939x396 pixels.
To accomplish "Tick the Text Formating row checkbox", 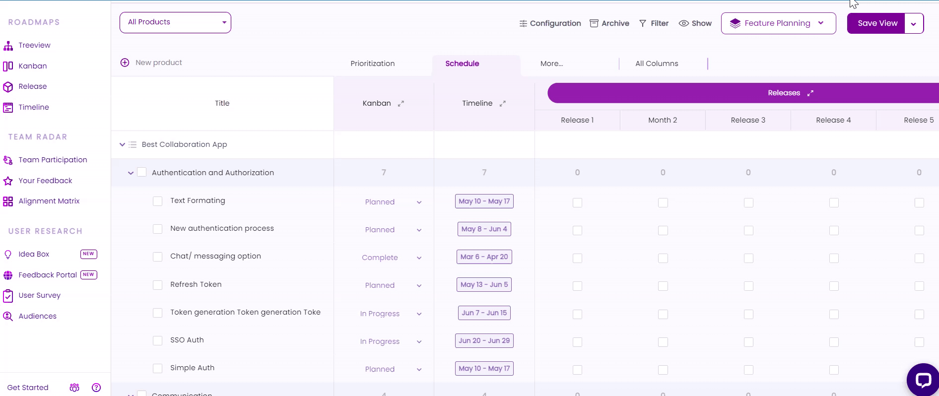I will [158, 201].
